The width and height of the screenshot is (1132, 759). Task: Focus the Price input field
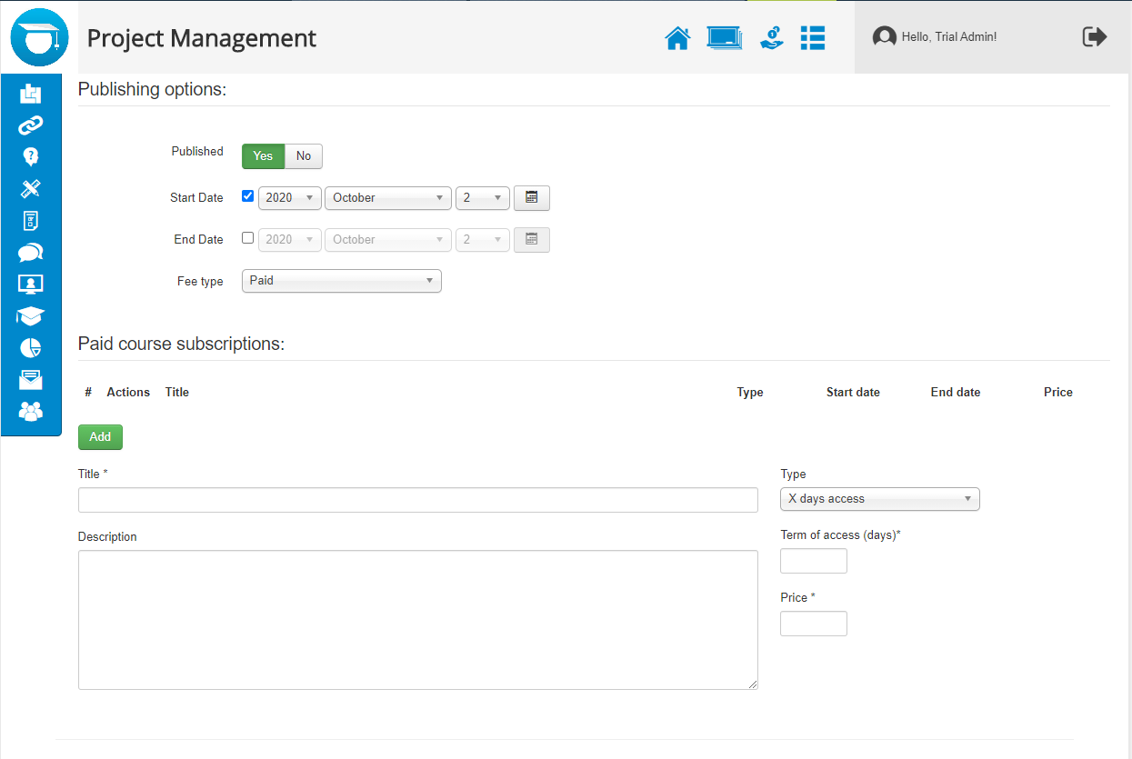click(x=814, y=624)
